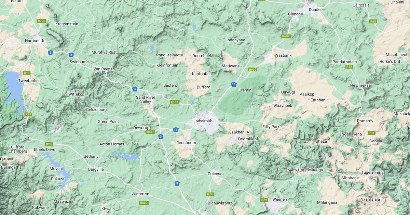Click the Ladysmith city label
This screenshot has height=215, width=410.
point(203,121)
